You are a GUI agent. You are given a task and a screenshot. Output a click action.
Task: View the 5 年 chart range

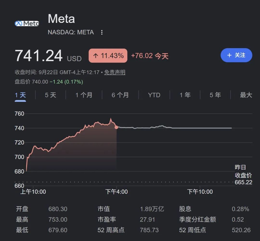point(215,95)
